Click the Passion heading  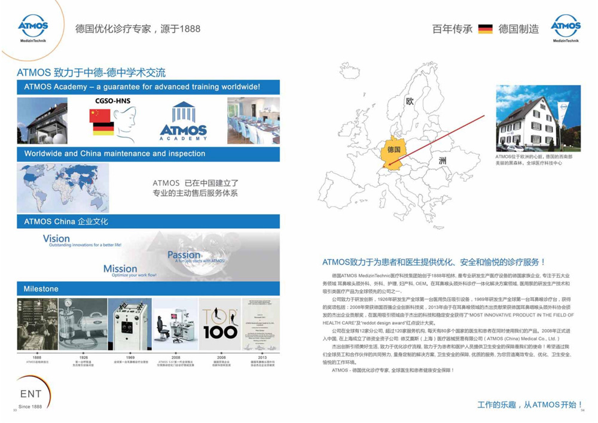click(x=184, y=254)
